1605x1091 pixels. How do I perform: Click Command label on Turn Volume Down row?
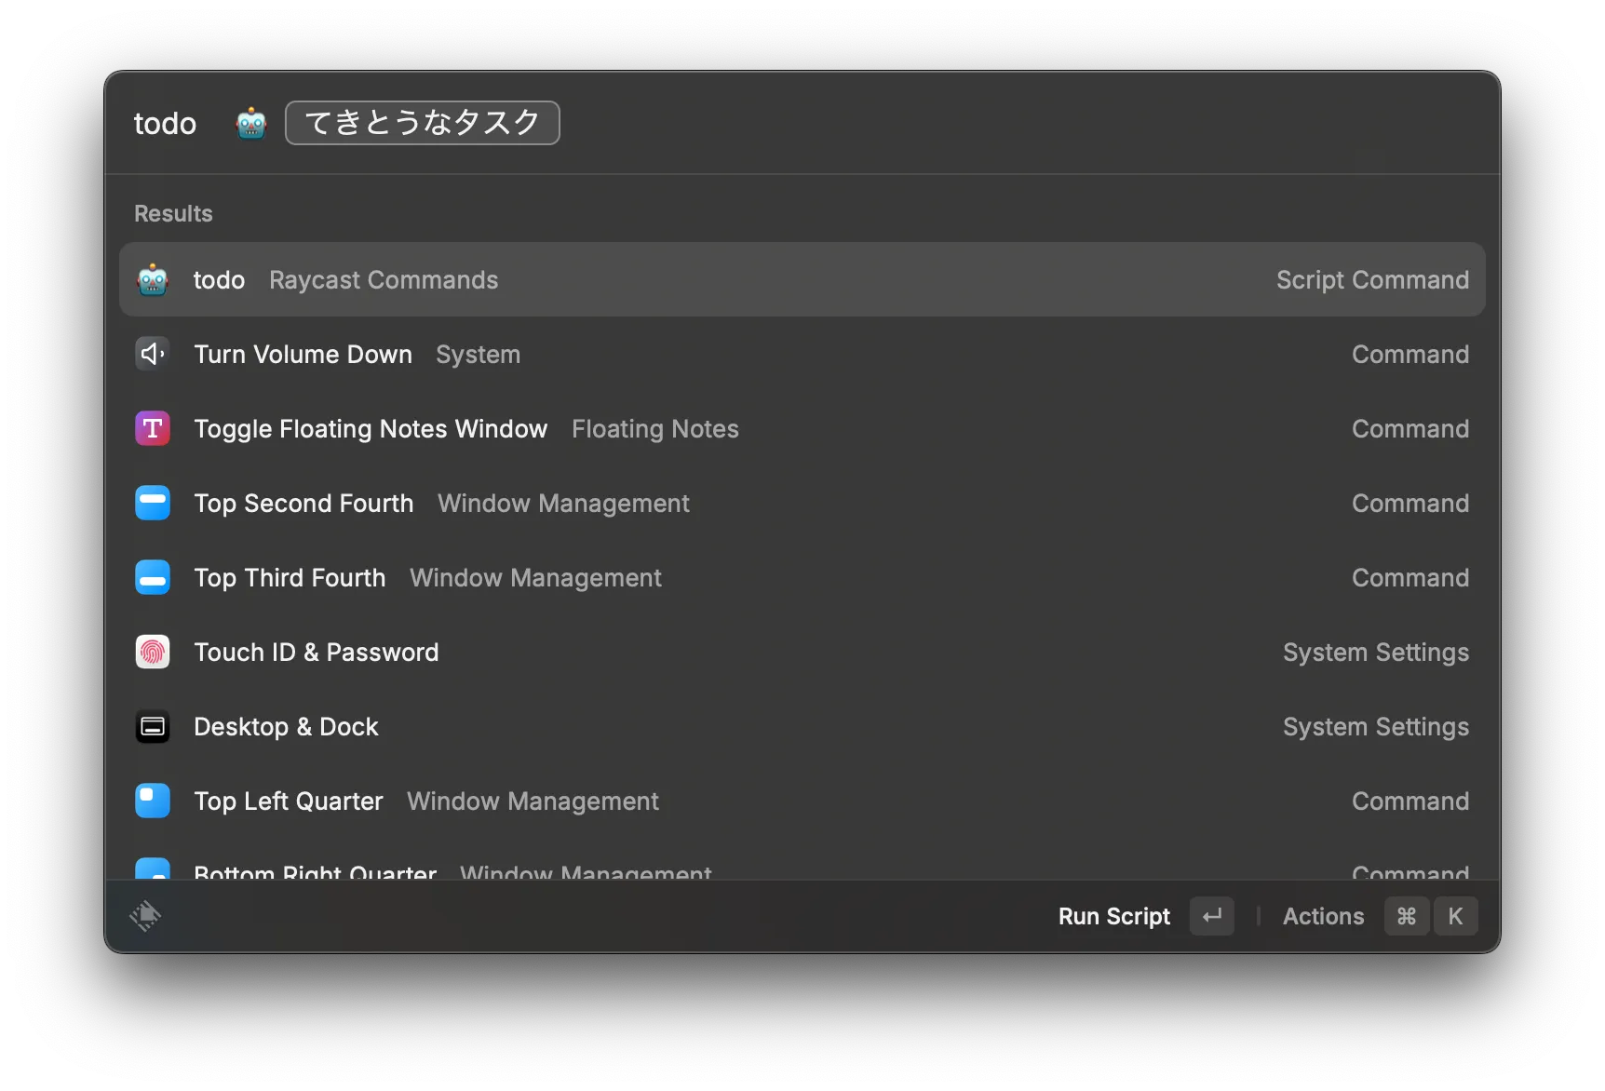(1410, 354)
